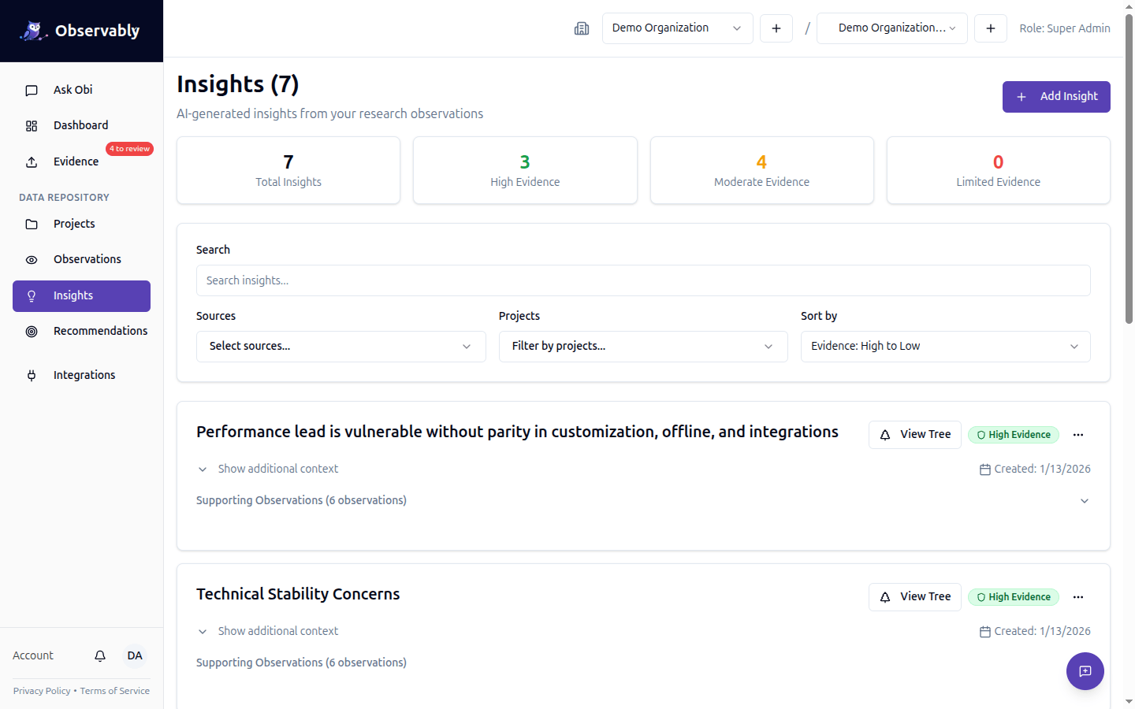Viewport: 1135px width, 709px height.
Task: Open the Filter by projects dropdown
Action: pos(642,347)
